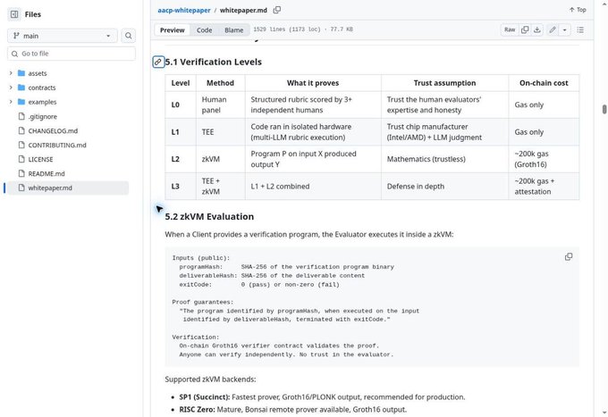This screenshot has width=608, height=417.
Task: Open the .gitignore file
Action: (42, 117)
